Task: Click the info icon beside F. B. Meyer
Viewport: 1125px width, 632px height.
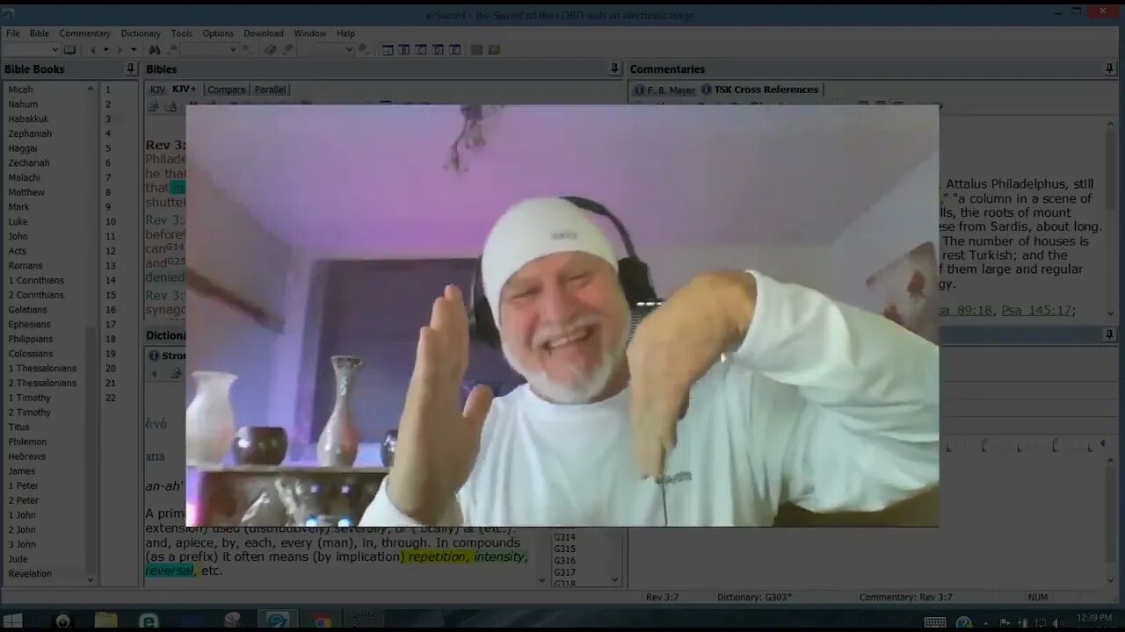Action: 639,90
